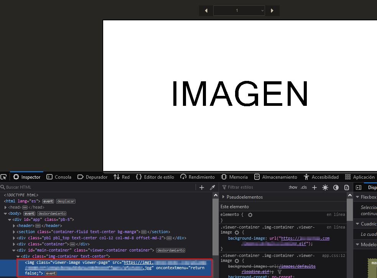The image size is (377, 278).
Task: Simulate dark color scheme with contrast icon
Action: [336, 187]
